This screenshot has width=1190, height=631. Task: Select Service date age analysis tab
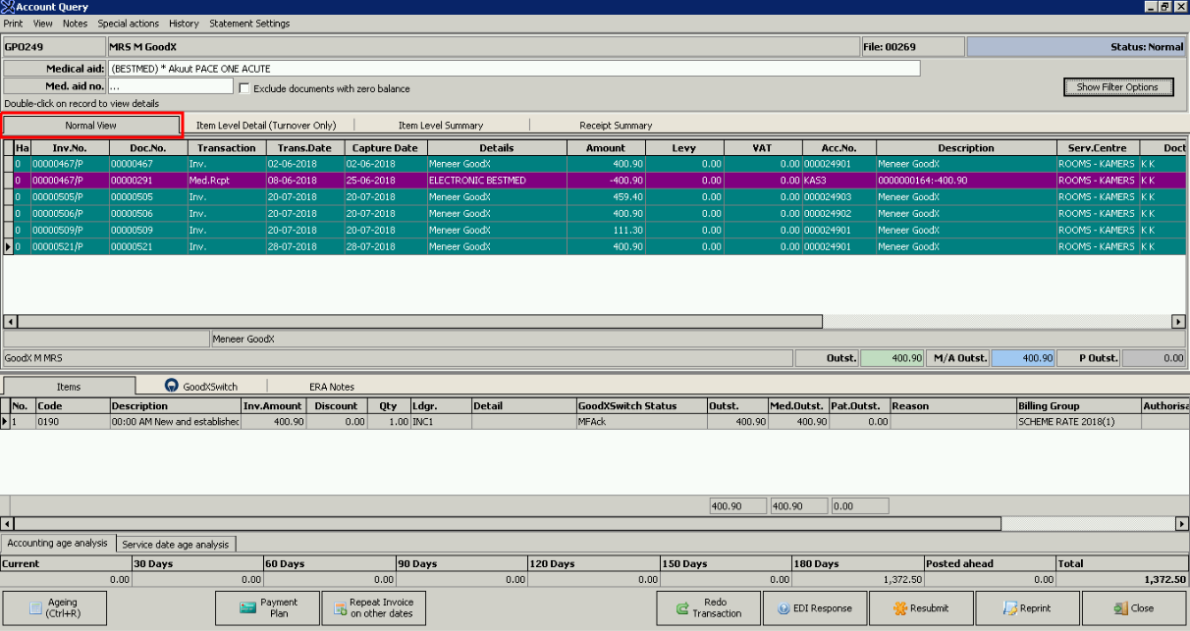[x=175, y=544]
